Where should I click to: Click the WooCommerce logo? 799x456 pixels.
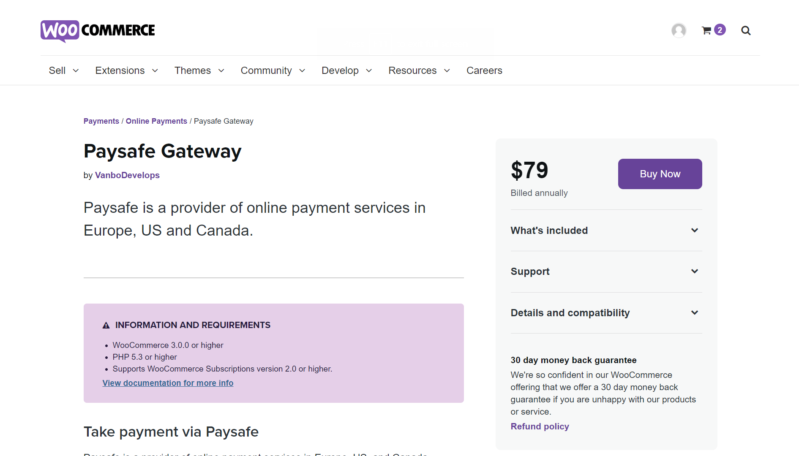tap(98, 30)
